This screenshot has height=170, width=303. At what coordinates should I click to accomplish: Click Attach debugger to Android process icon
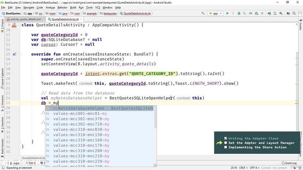point(257,13)
